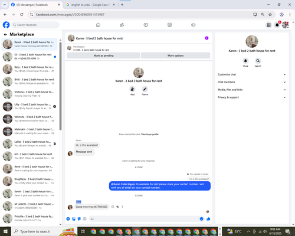Open the Windows notification center
The width and height of the screenshot is (295, 236).
[289, 232]
